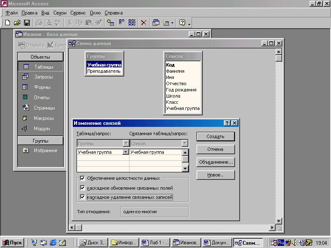
Task: Click the Новое.. button
Action: point(216,175)
